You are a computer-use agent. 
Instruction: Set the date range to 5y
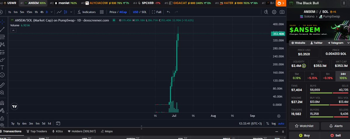click(13, 123)
